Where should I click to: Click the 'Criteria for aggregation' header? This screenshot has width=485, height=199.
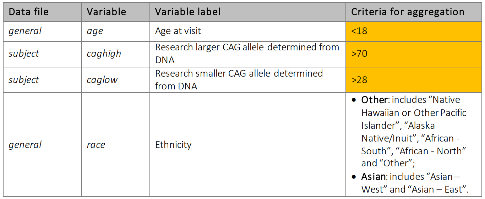pos(413,12)
